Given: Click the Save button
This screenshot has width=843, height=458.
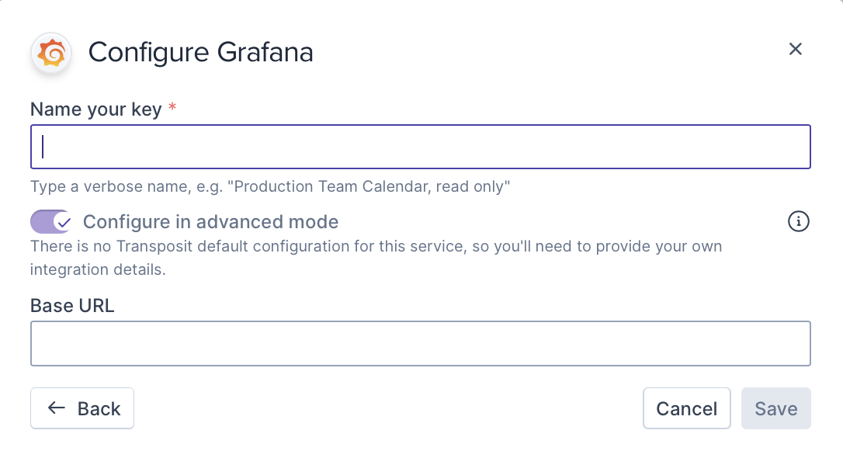Looking at the screenshot, I should [776, 408].
